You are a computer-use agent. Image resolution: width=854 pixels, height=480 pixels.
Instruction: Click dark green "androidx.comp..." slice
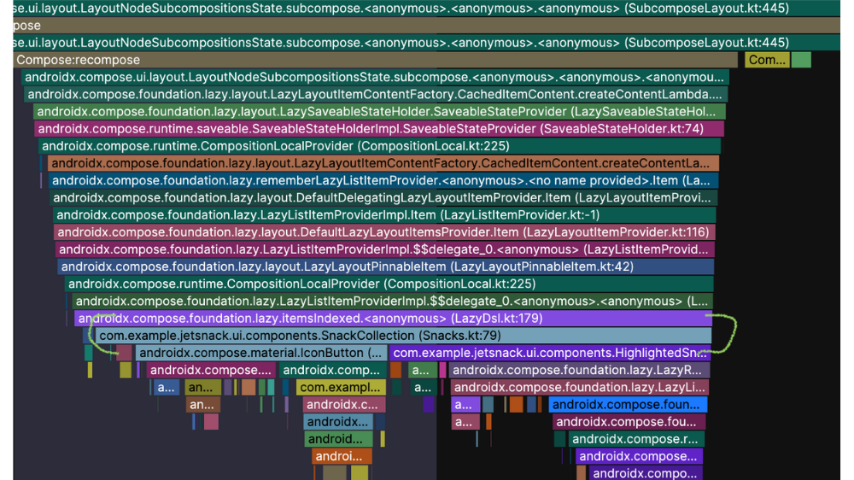[333, 370]
